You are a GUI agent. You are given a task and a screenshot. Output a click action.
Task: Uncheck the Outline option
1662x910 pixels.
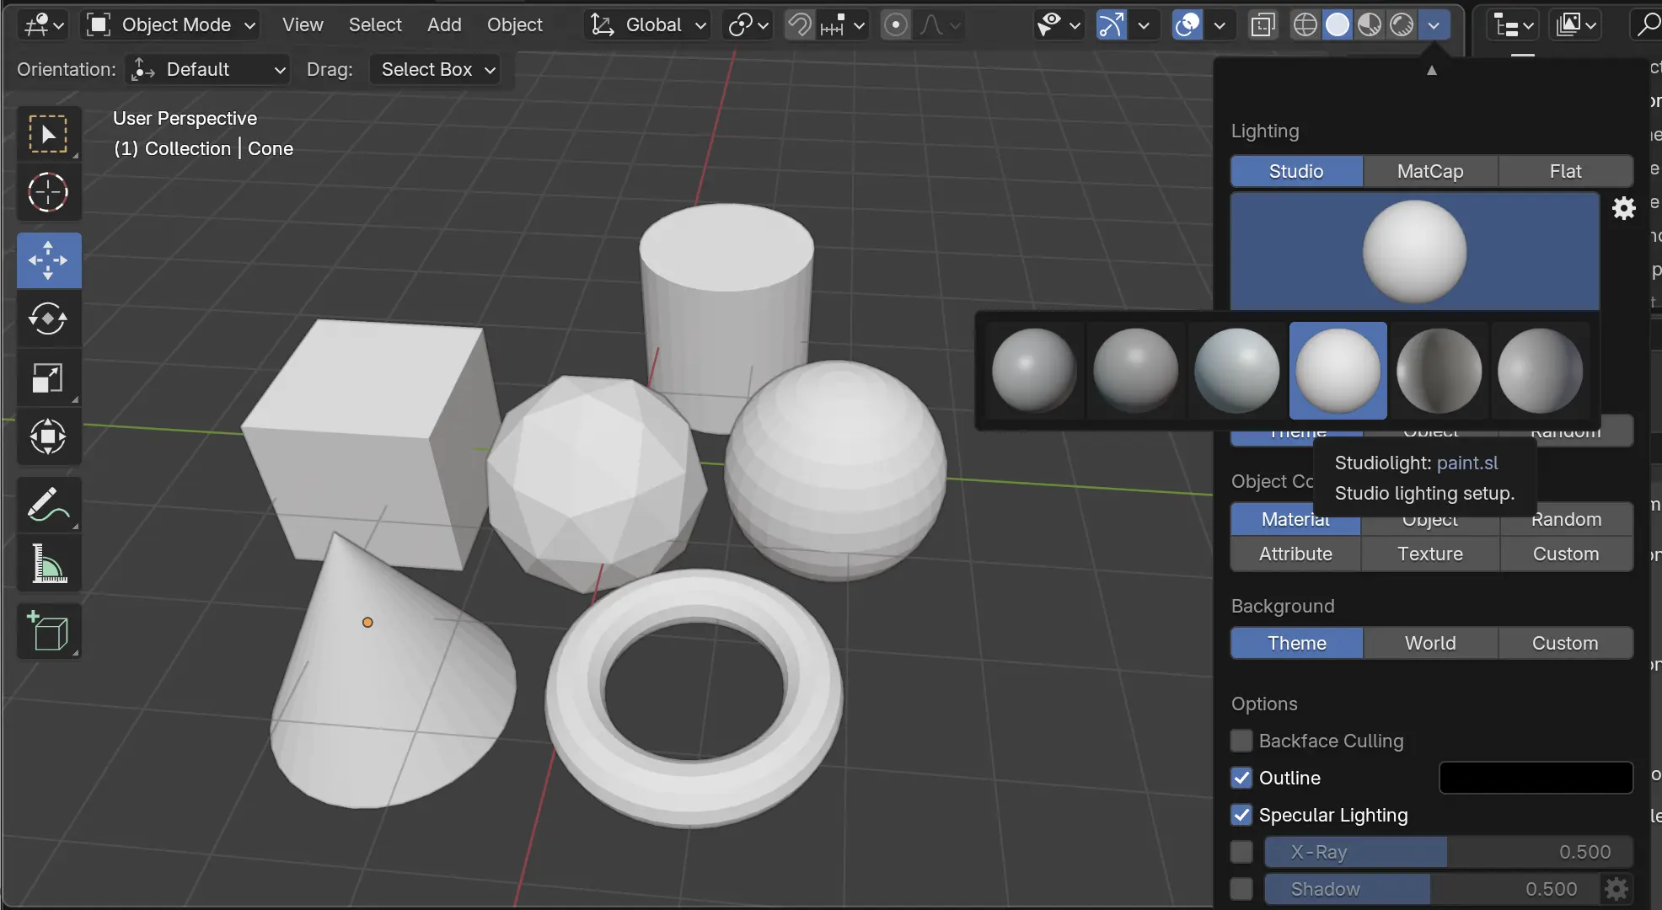pyautogui.click(x=1241, y=778)
